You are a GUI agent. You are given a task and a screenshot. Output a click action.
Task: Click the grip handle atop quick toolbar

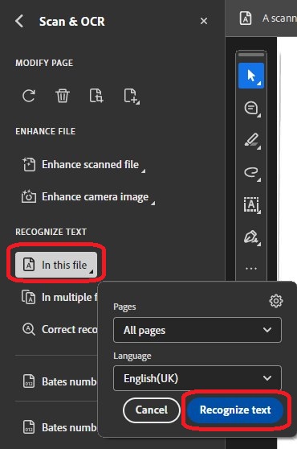click(x=251, y=55)
